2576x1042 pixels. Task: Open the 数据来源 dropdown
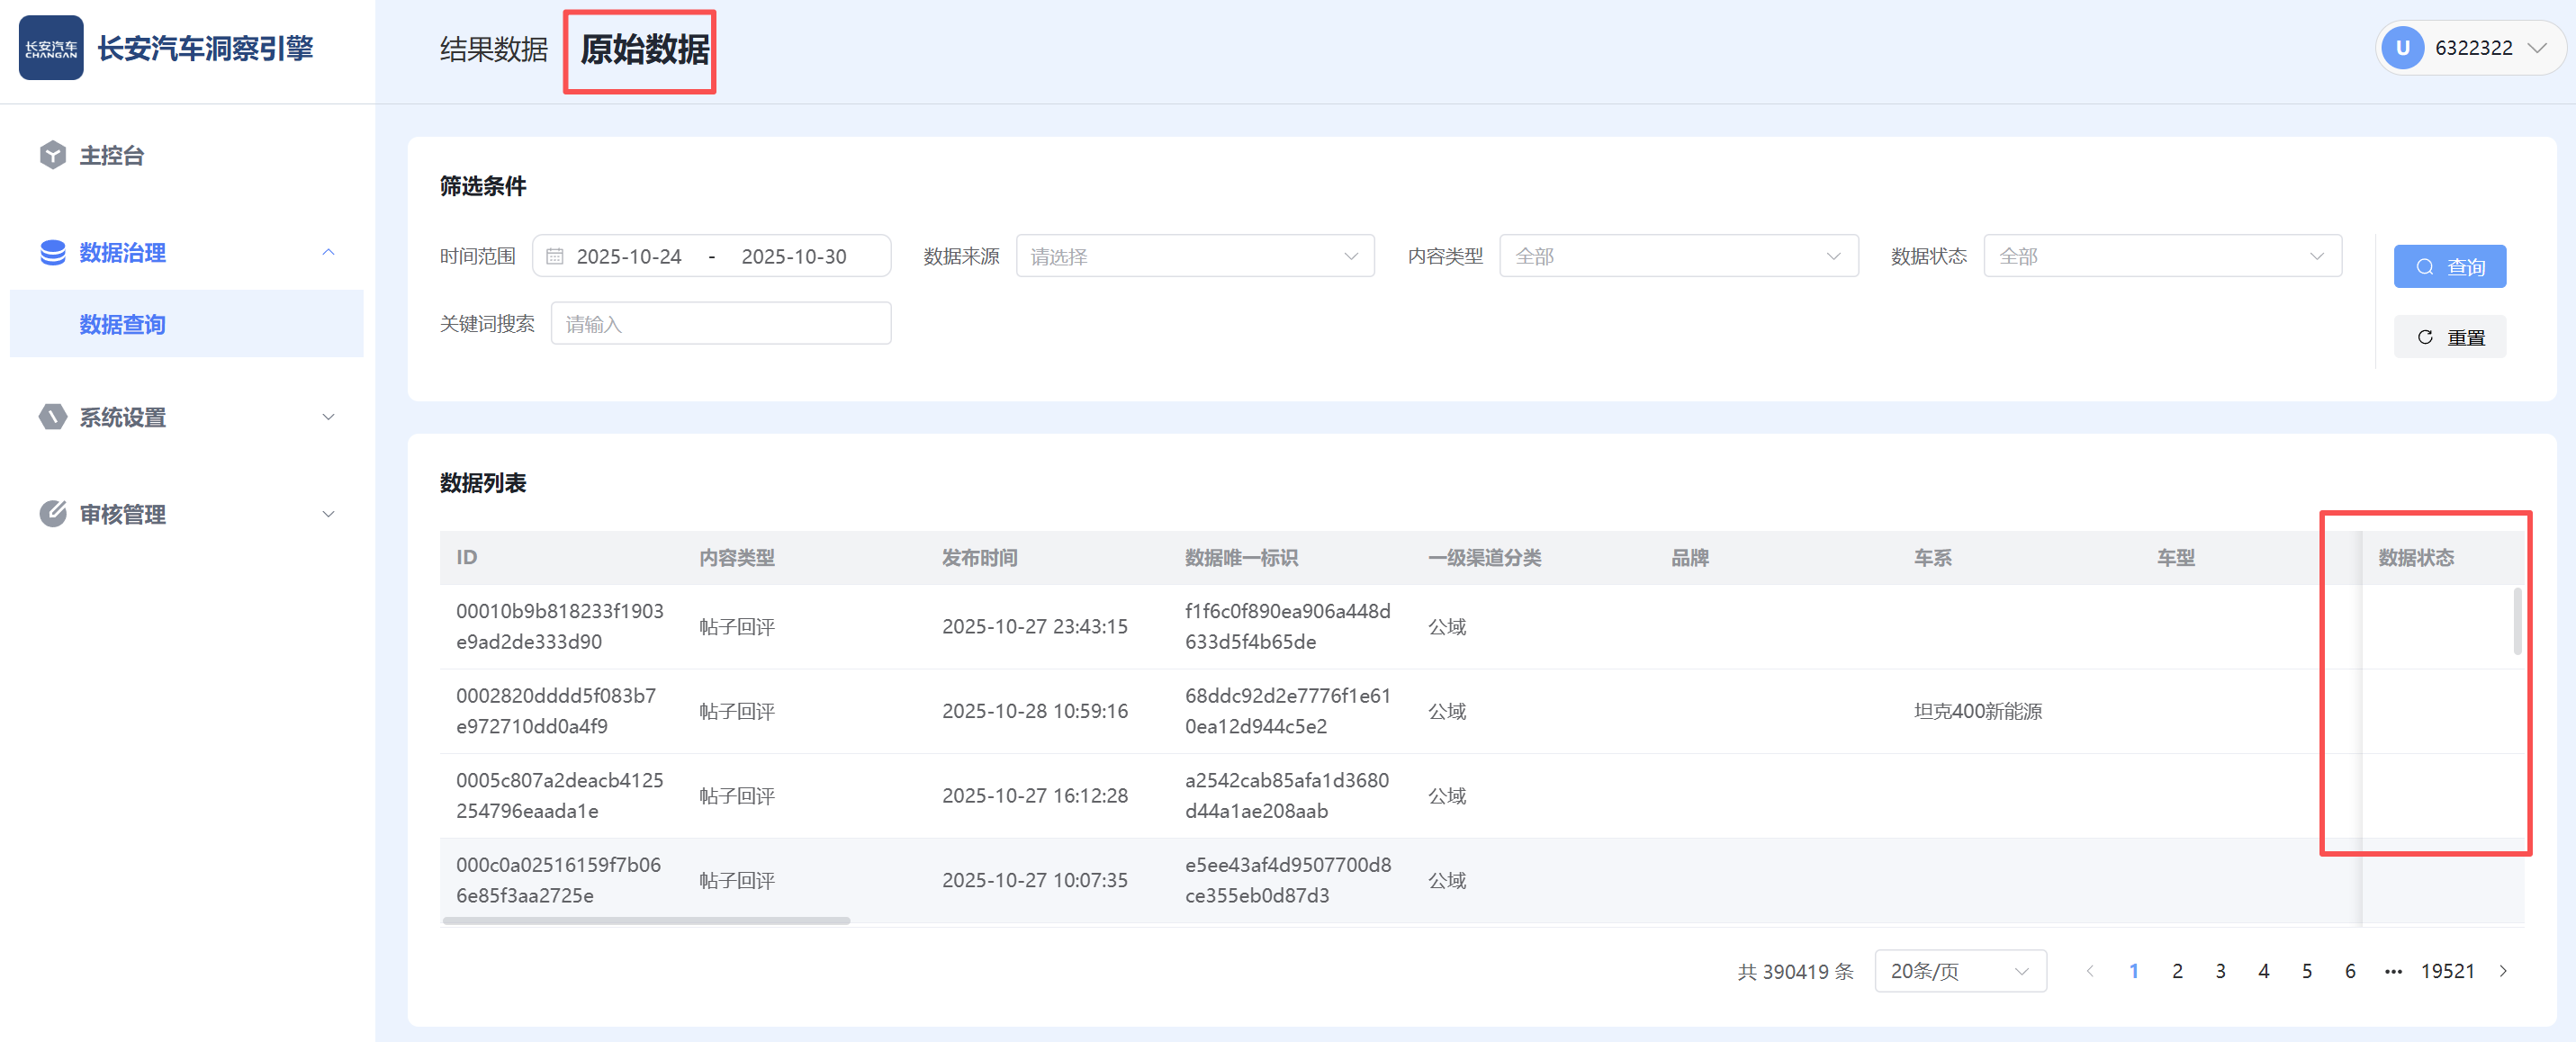coord(1194,256)
